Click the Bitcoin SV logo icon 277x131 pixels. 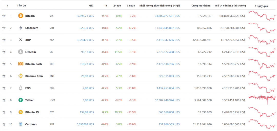pyautogui.click(x=21, y=112)
